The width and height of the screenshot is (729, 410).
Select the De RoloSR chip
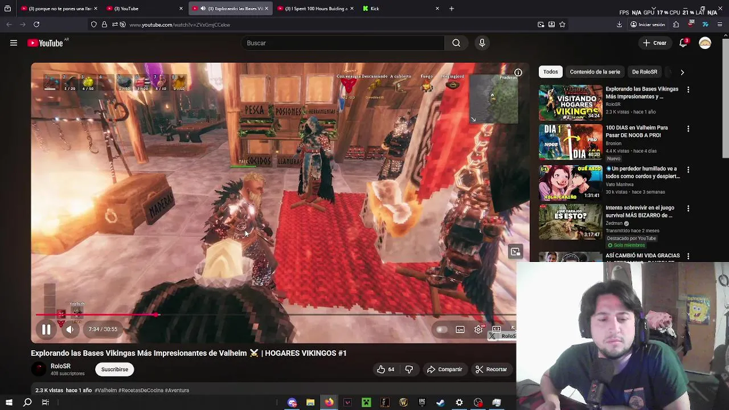[x=644, y=72]
